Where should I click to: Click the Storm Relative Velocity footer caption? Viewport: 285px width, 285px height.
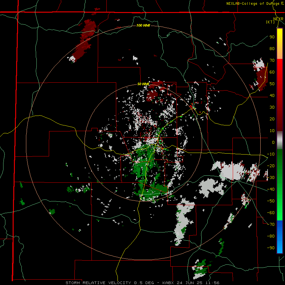tap(142, 283)
